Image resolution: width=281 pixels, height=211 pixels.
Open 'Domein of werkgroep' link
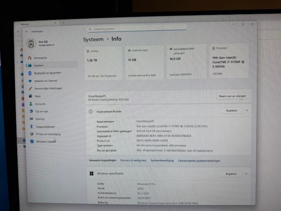click(133, 160)
